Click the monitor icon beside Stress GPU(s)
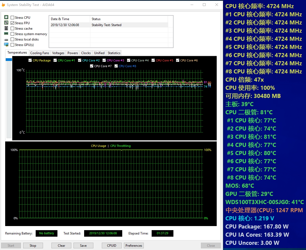306x250 pixels. point(6,45)
